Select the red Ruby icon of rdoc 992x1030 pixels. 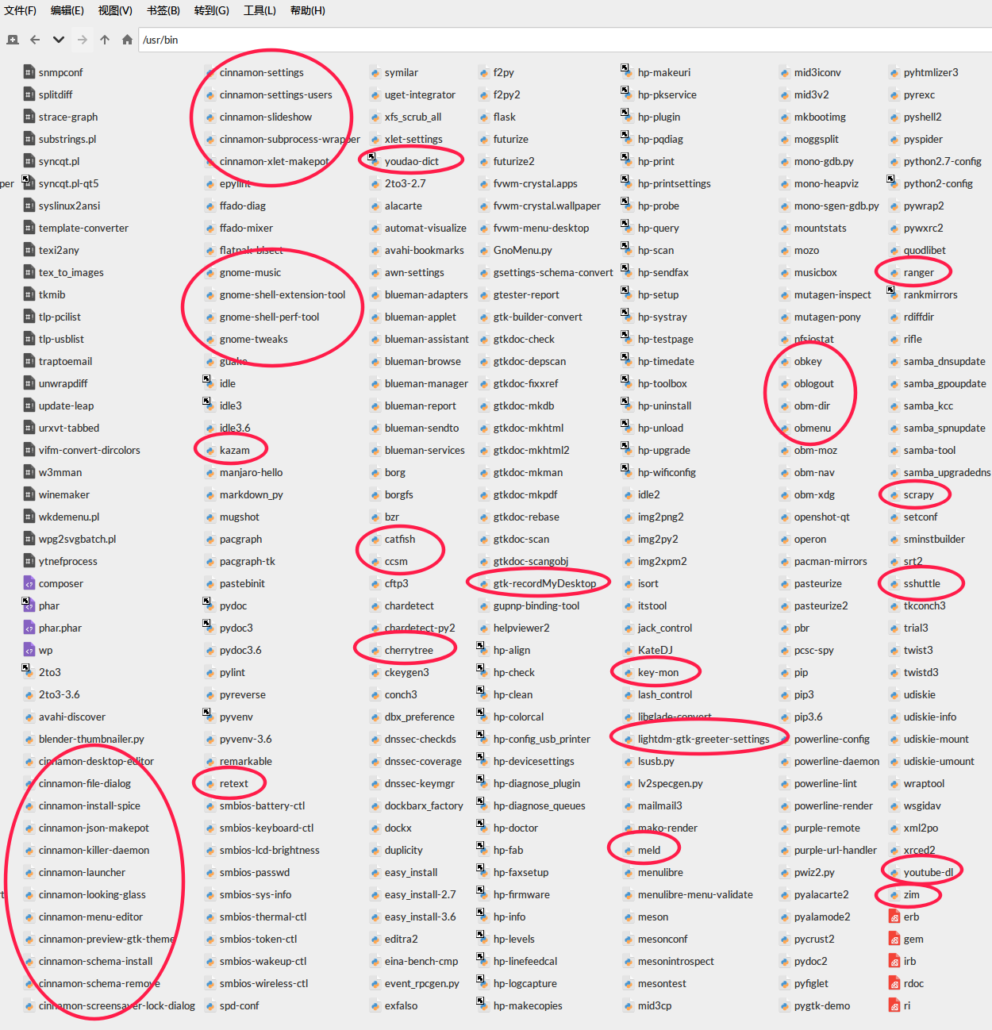click(x=894, y=983)
